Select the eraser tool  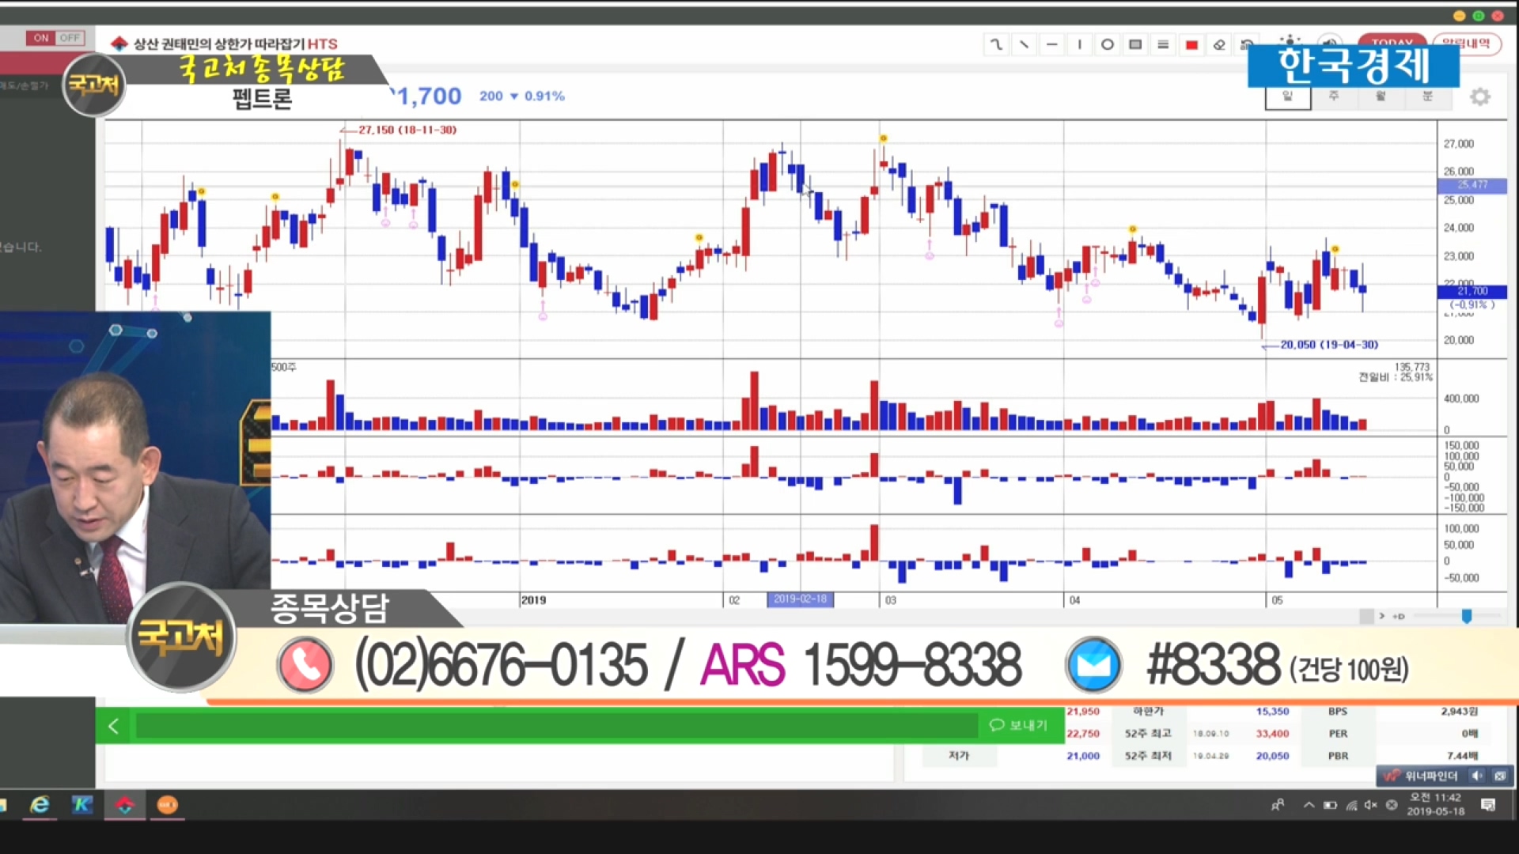[1219, 45]
